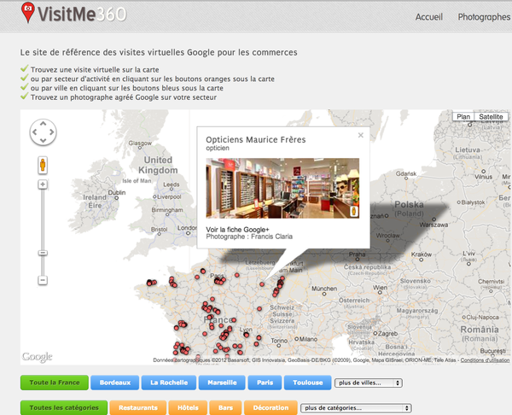Screen dimensions: 512x415
Task: Zoom out with the minus button
Action: pos(43,280)
